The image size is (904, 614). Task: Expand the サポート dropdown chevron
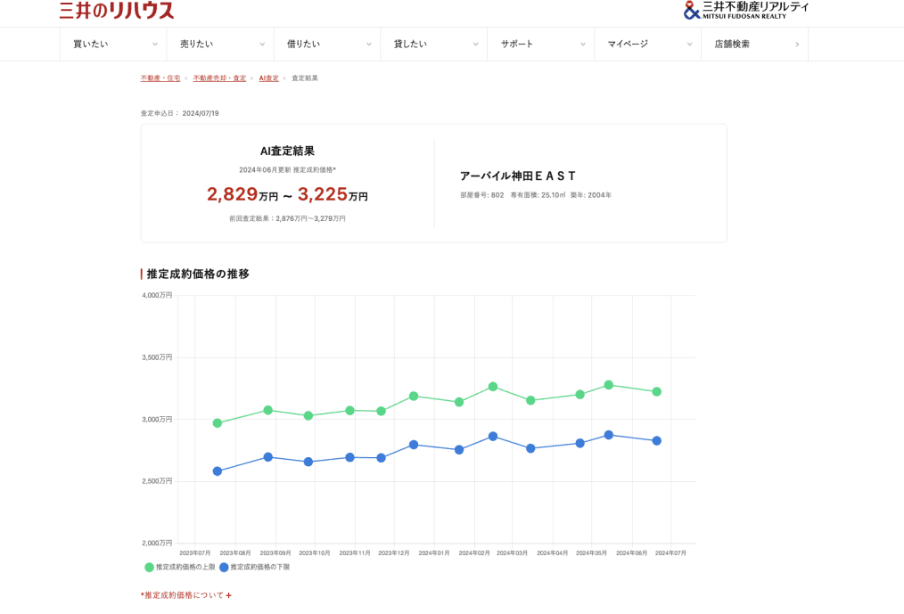click(x=582, y=45)
